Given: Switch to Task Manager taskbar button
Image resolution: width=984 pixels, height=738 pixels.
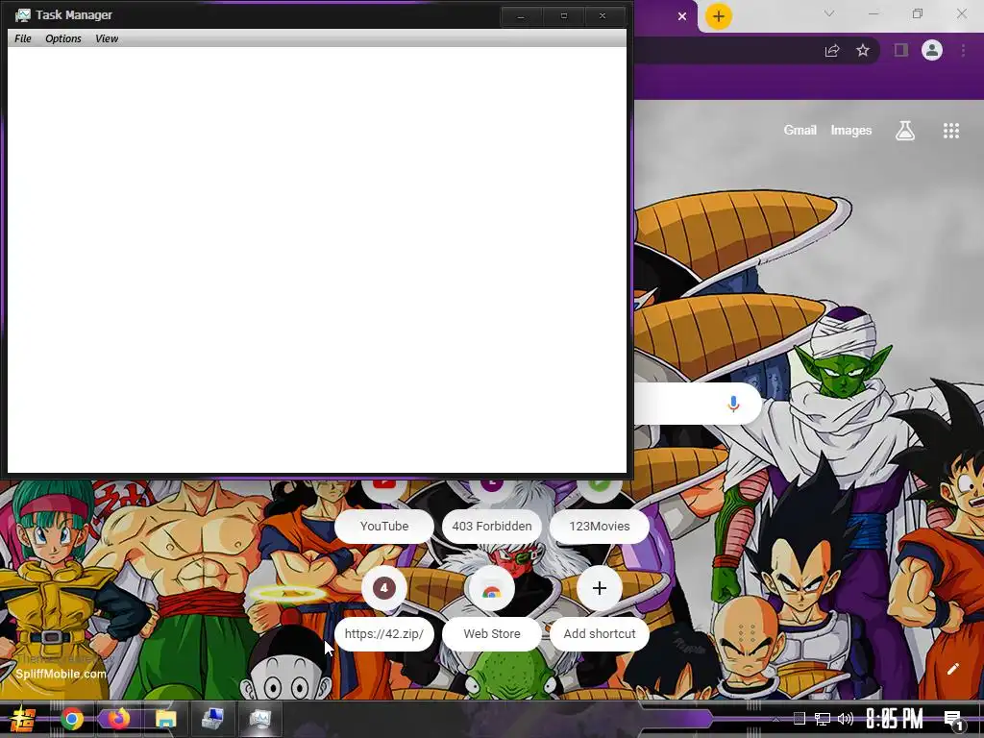Looking at the screenshot, I should 259,719.
